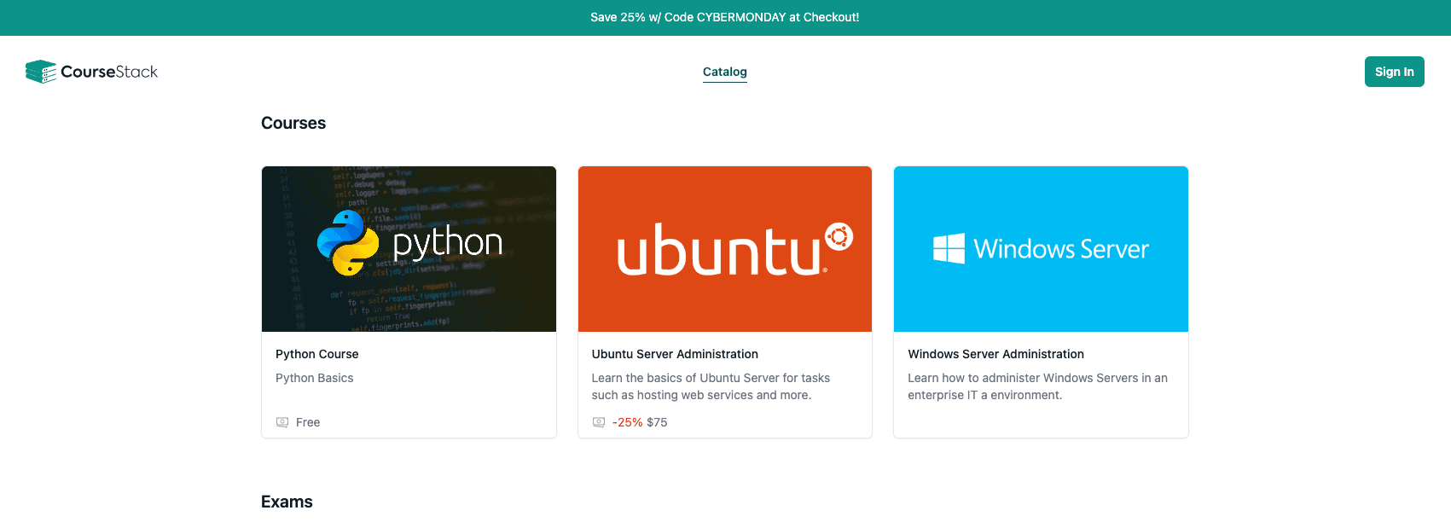
Task: Open the Windows Server course thumbnail
Action: point(1041,249)
